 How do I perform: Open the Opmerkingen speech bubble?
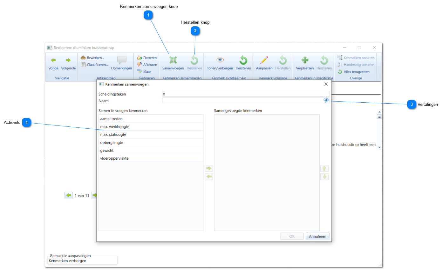[x=121, y=60]
